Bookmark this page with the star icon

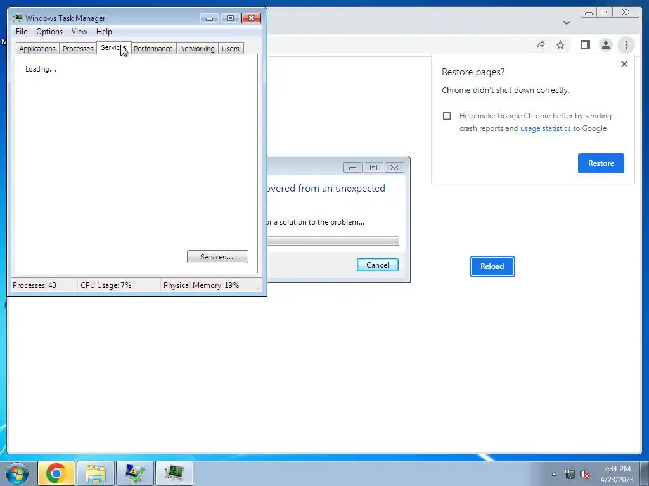click(x=560, y=45)
